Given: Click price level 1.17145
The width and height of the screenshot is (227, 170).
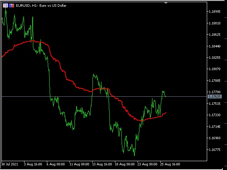Looking at the screenshot, I should pyautogui.click(x=215, y=127).
